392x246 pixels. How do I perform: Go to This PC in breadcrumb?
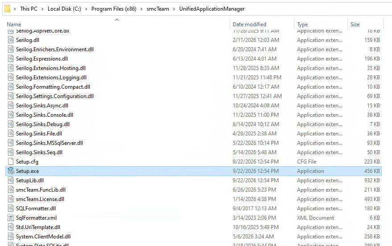pos(29,9)
